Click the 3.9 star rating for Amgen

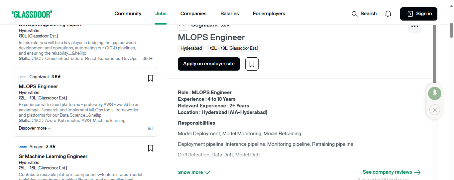[x=51, y=147]
